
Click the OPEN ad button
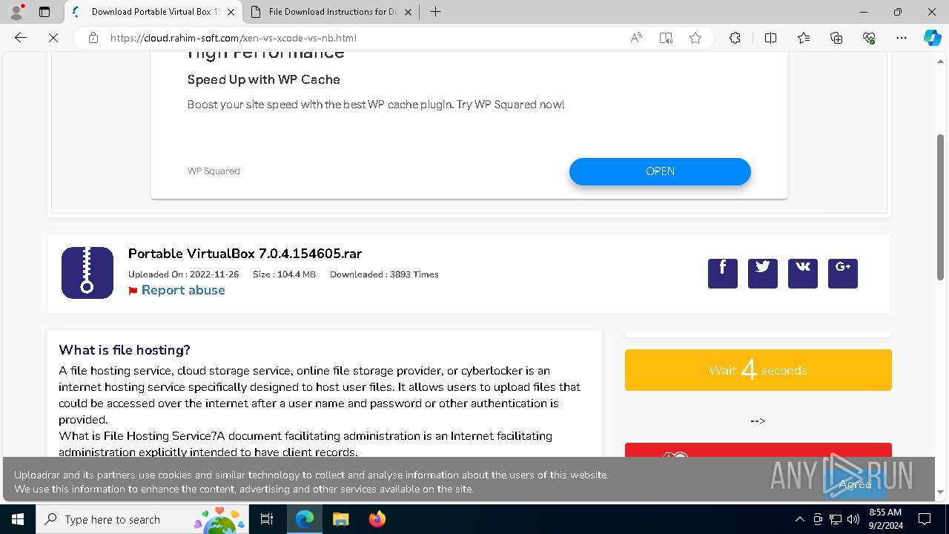pos(660,171)
